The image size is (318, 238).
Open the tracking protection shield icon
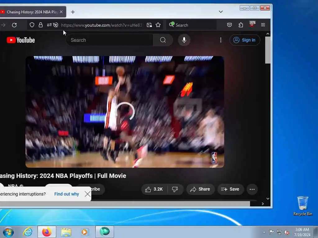click(x=32, y=25)
